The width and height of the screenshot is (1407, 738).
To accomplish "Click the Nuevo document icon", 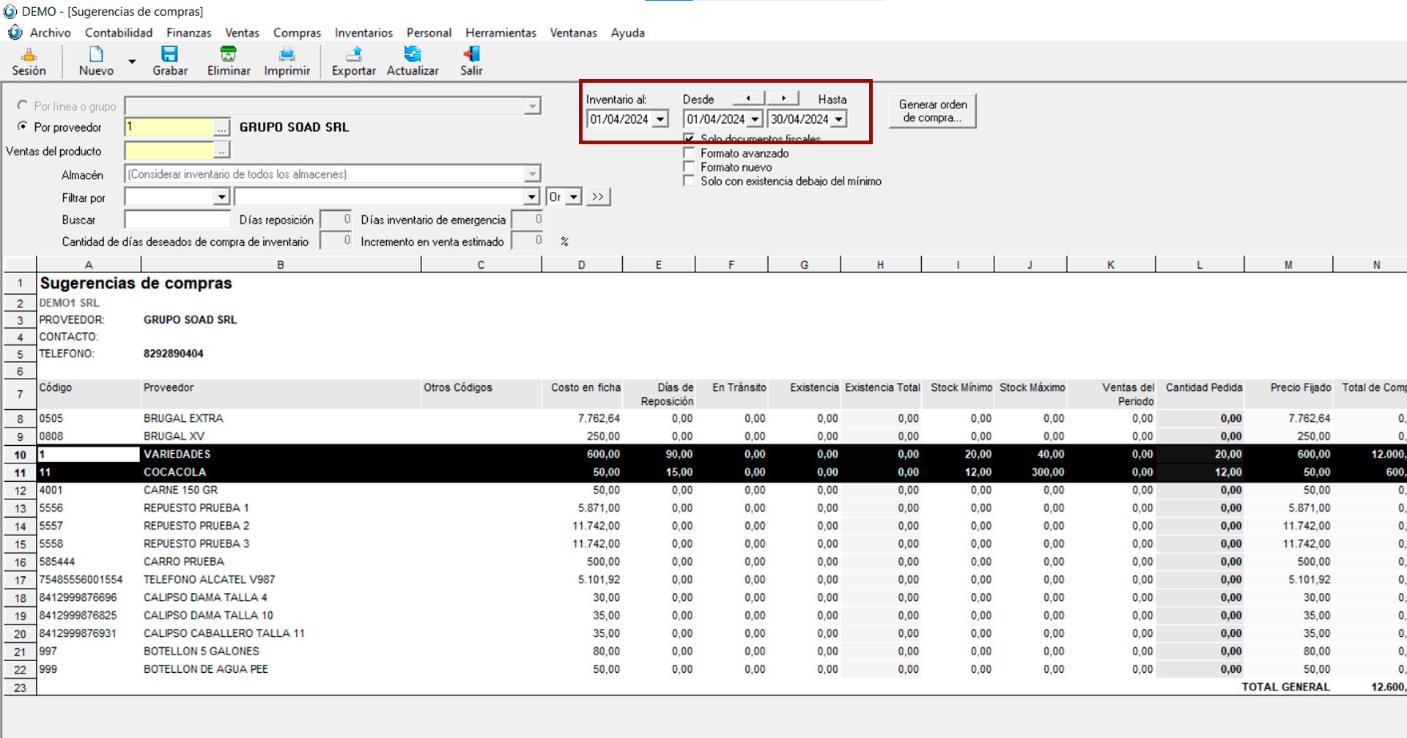I will pos(96,55).
